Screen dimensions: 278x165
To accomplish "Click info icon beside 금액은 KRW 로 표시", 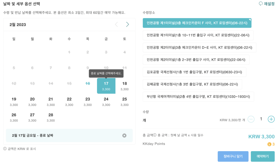I will point(5,149).
